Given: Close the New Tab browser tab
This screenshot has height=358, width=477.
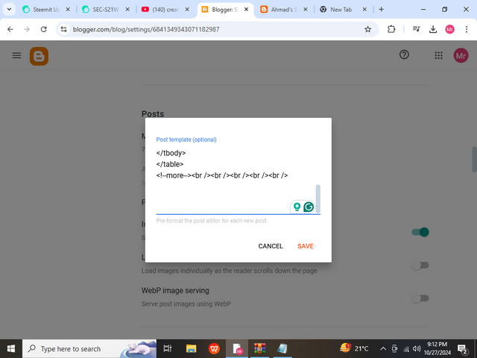Looking at the screenshot, I should point(364,10).
